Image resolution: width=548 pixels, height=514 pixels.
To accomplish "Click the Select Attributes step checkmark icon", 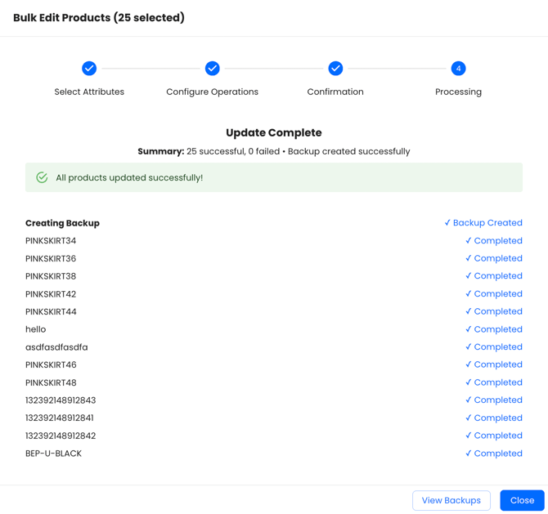I will [x=89, y=69].
